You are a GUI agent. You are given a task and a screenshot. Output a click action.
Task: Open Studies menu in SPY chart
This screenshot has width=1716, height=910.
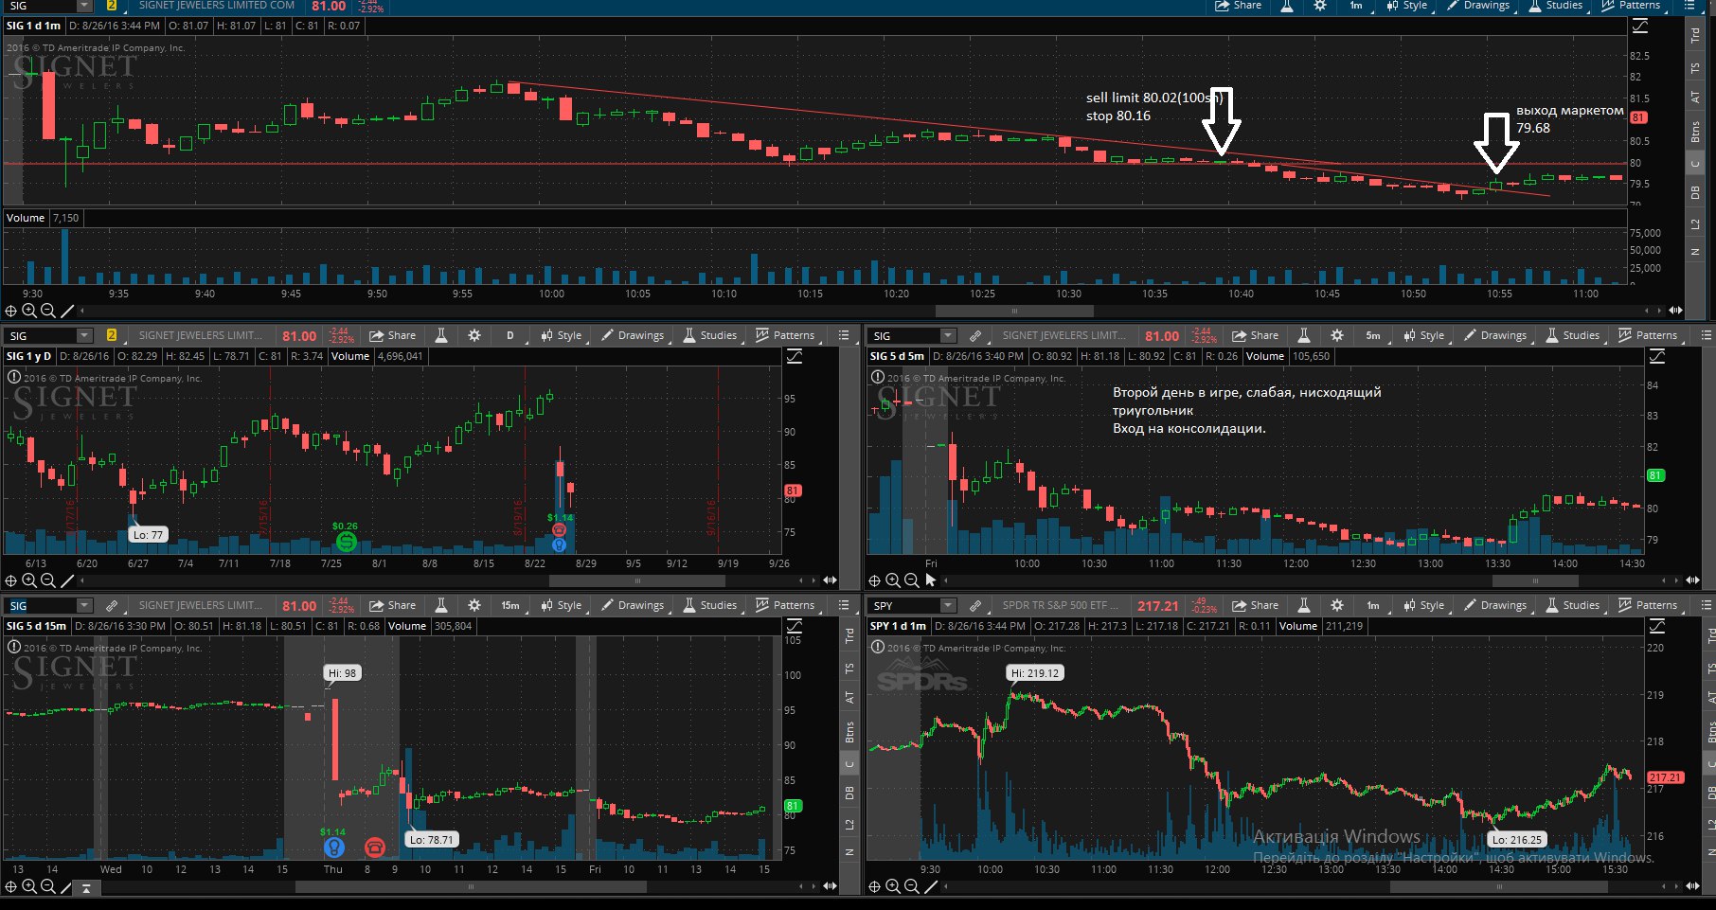[1573, 605]
